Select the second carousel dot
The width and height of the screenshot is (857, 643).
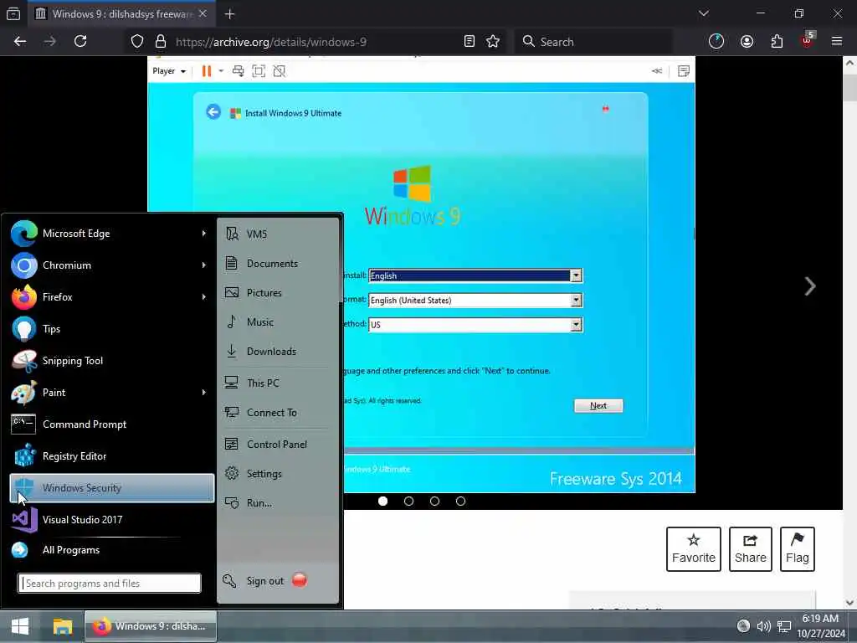408,501
